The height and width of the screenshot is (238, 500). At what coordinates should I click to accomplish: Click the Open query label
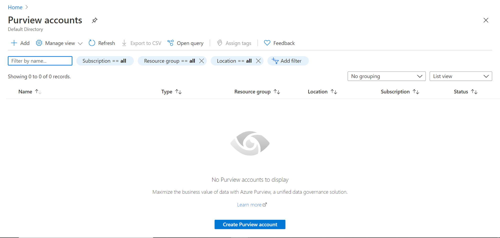tap(190, 43)
